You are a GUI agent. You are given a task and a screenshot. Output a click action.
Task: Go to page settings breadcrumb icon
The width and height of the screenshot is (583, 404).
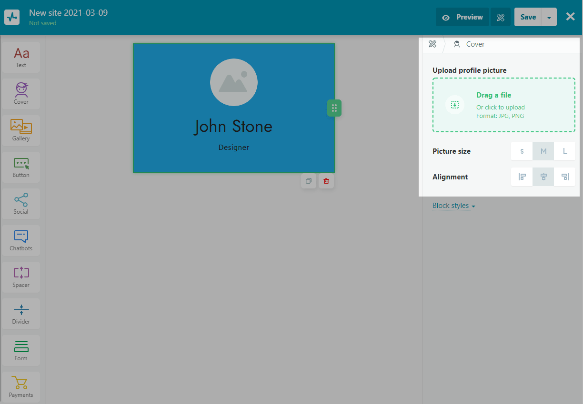[x=432, y=44]
